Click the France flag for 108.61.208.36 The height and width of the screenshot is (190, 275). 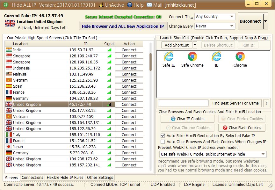click(9, 92)
